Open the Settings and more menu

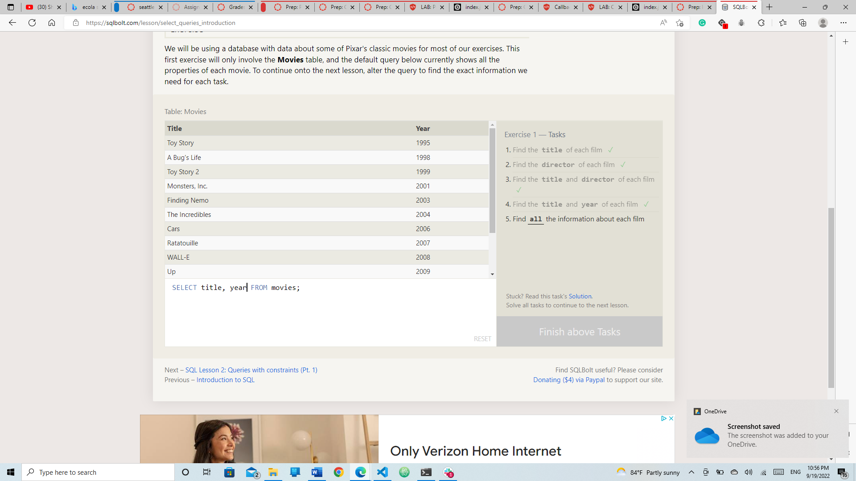click(844, 22)
